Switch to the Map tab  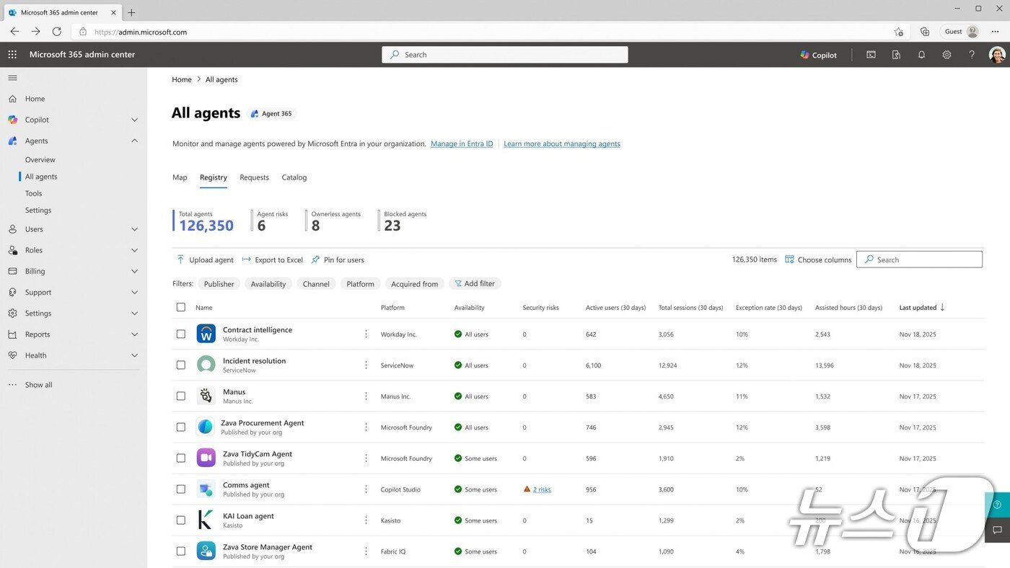click(x=180, y=177)
